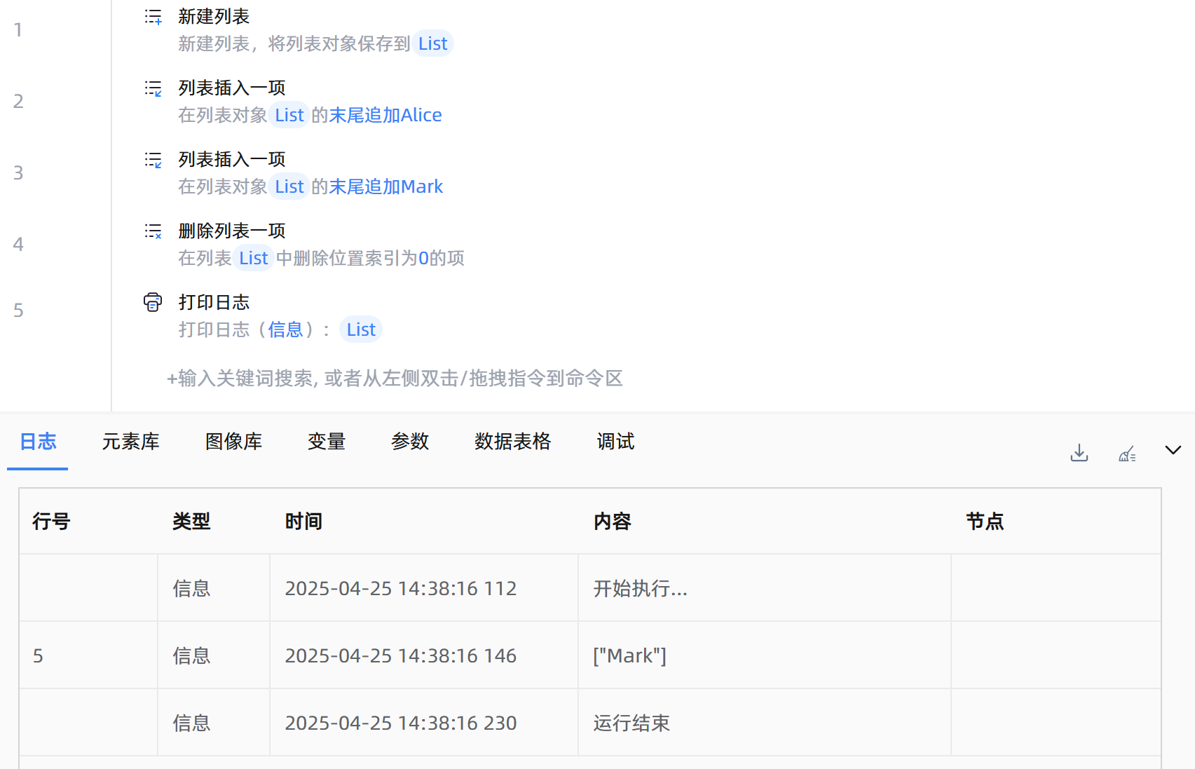Select the ["Mark"] log row content
This screenshot has height=769, width=1195.
629,655
